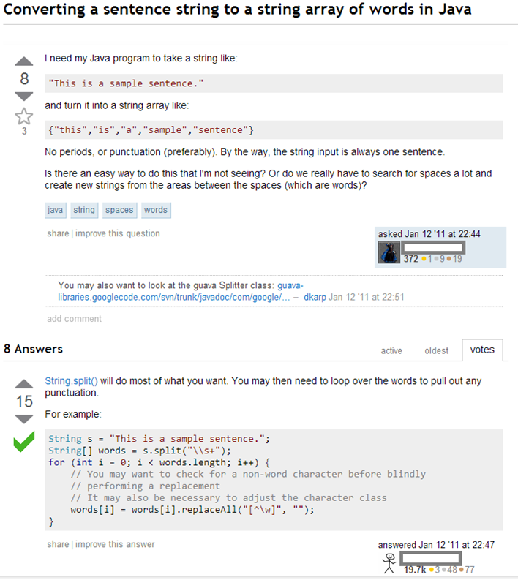Screen dimensions: 518x580
Task: Open the asker's avatar profile picture
Action: 388,252
